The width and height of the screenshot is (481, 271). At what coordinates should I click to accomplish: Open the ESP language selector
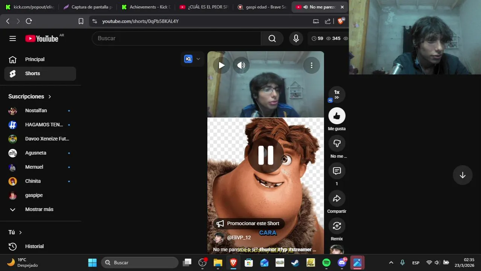[416, 263]
